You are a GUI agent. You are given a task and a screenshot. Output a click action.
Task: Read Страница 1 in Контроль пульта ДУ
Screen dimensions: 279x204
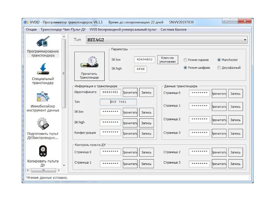pyautogui.click(x=130, y=164)
